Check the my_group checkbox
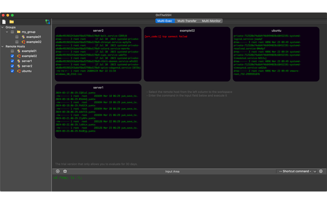The image size is (327, 204). [x=12, y=32]
